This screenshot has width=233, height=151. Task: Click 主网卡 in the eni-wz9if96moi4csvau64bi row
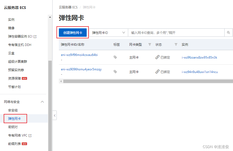[x=134, y=58]
